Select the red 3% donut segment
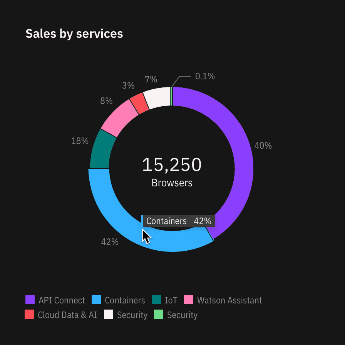 coord(139,104)
